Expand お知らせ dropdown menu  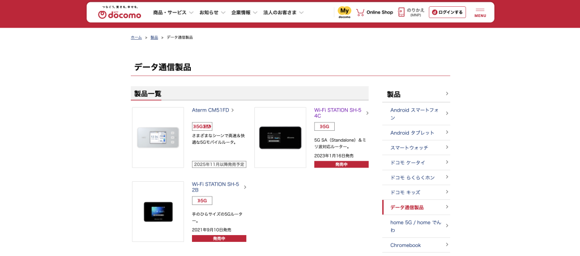tap(212, 12)
